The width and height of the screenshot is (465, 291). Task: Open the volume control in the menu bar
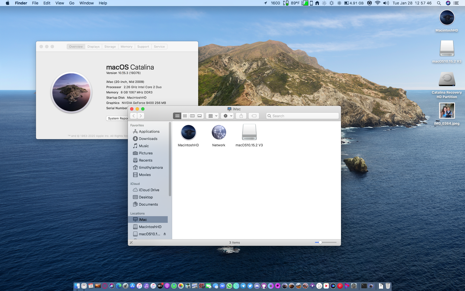(x=386, y=3)
